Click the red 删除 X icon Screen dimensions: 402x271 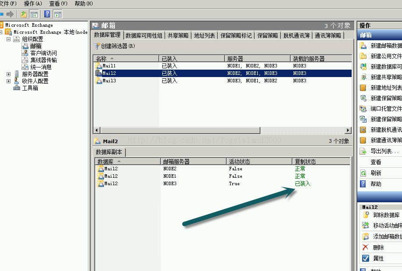click(x=366, y=247)
